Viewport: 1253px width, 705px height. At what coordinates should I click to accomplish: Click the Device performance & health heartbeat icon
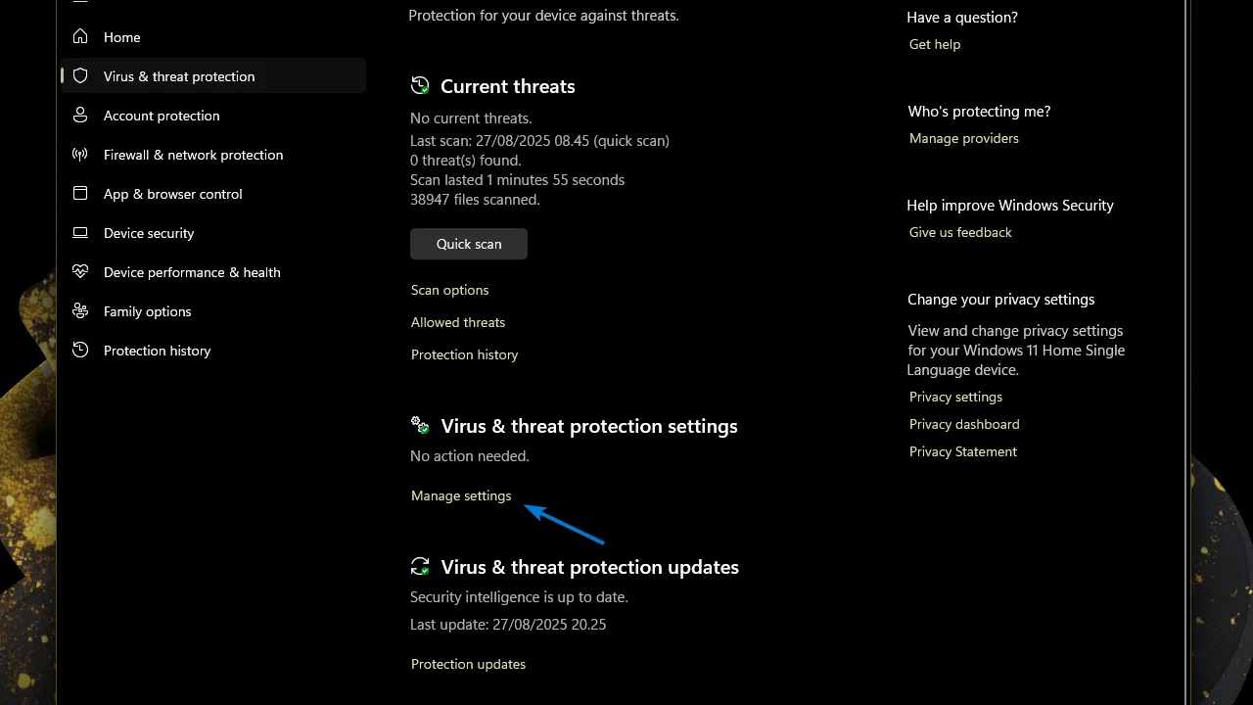[x=80, y=272]
